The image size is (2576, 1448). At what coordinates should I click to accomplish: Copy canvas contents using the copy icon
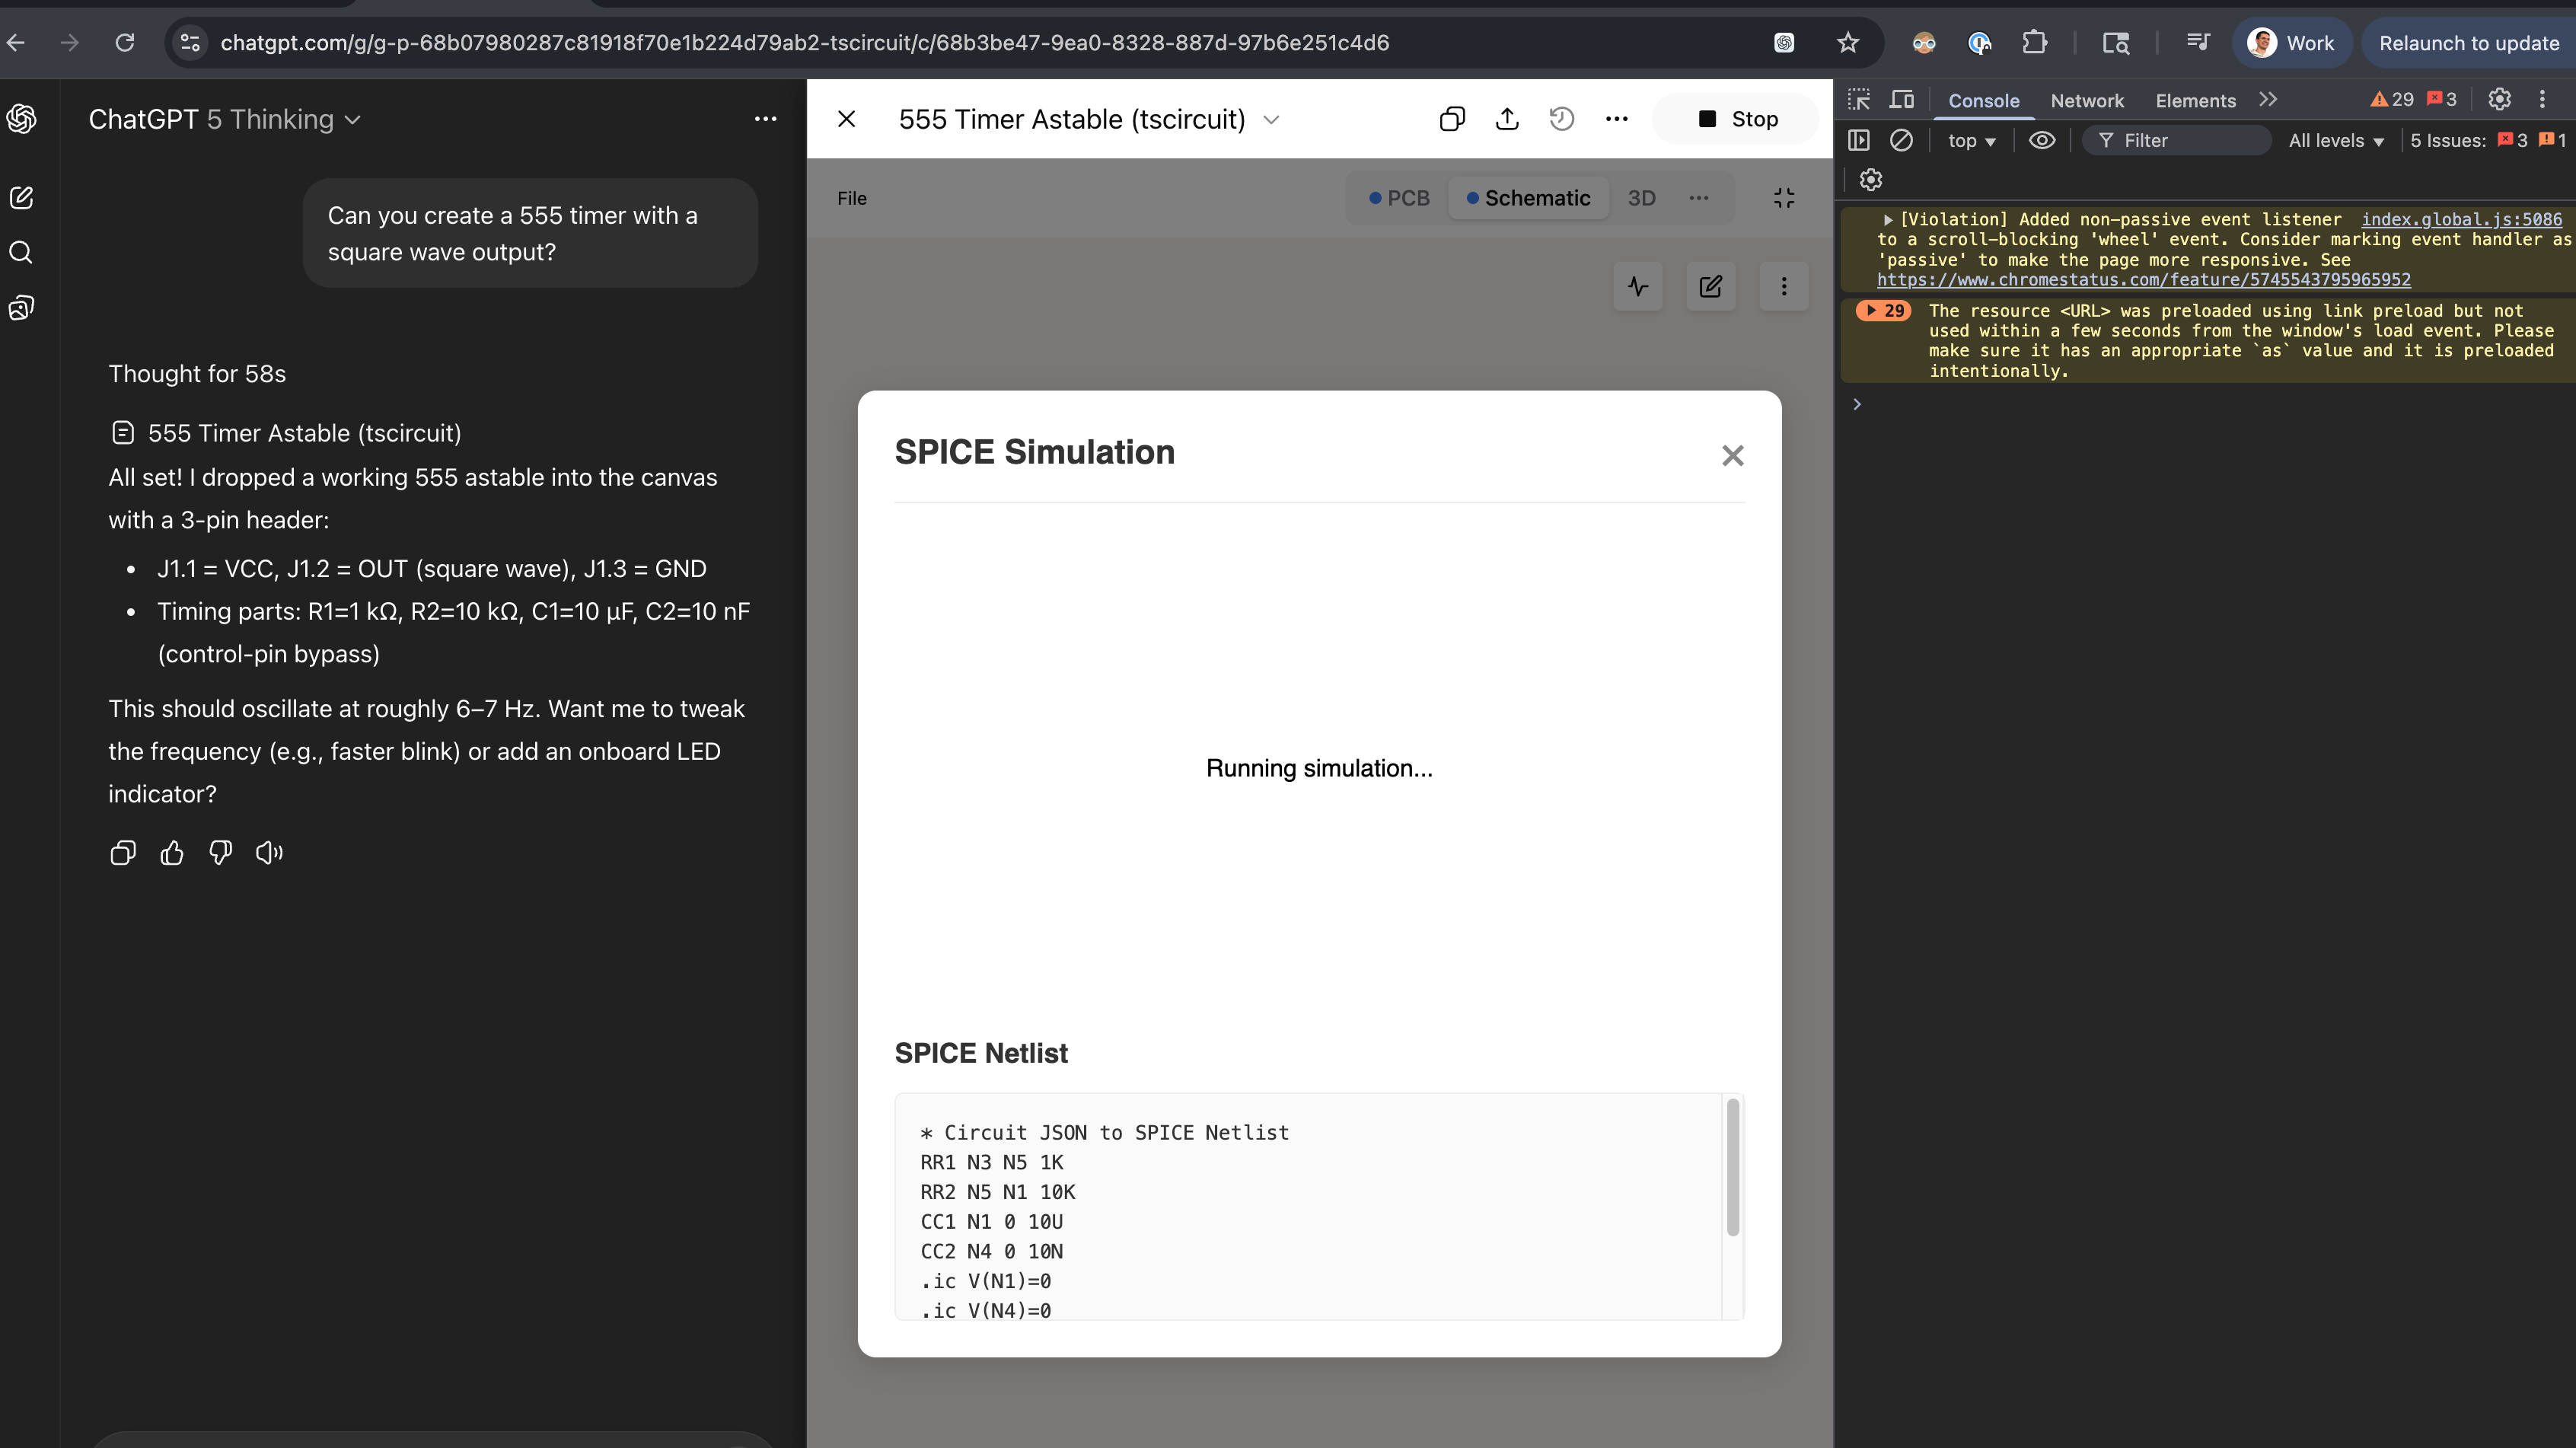tap(1452, 119)
